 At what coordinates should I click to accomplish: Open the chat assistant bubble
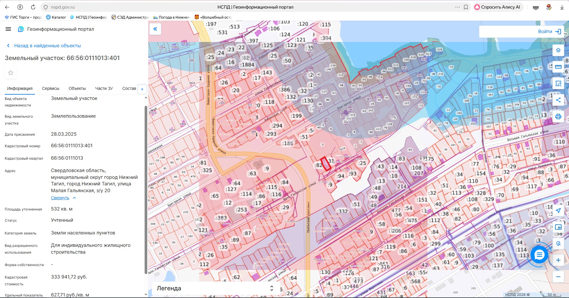[x=539, y=255]
